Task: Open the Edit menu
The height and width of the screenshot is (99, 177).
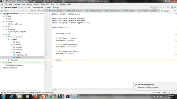Action: click(6, 4)
